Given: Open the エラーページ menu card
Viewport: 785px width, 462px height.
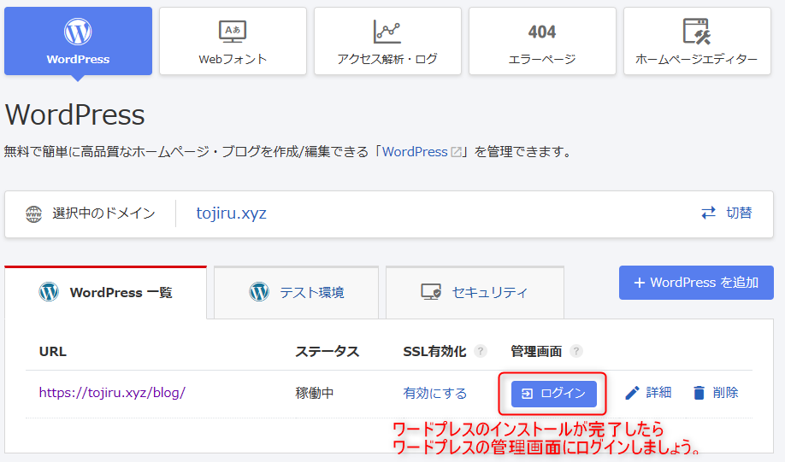Looking at the screenshot, I should pos(542,41).
